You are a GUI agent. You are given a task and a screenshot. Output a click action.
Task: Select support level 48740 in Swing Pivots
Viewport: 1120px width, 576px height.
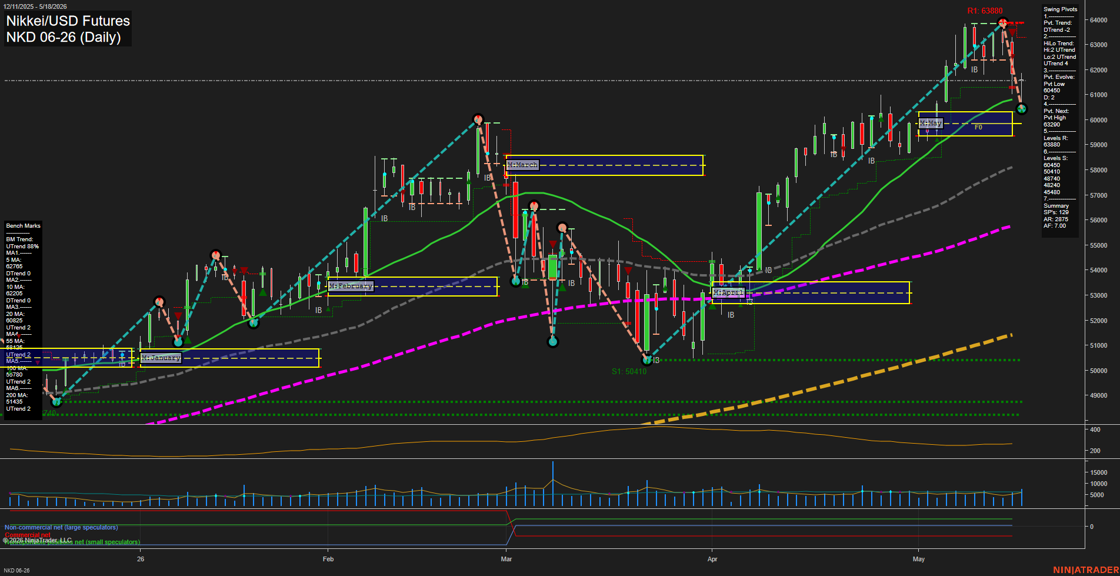(1052, 178)
